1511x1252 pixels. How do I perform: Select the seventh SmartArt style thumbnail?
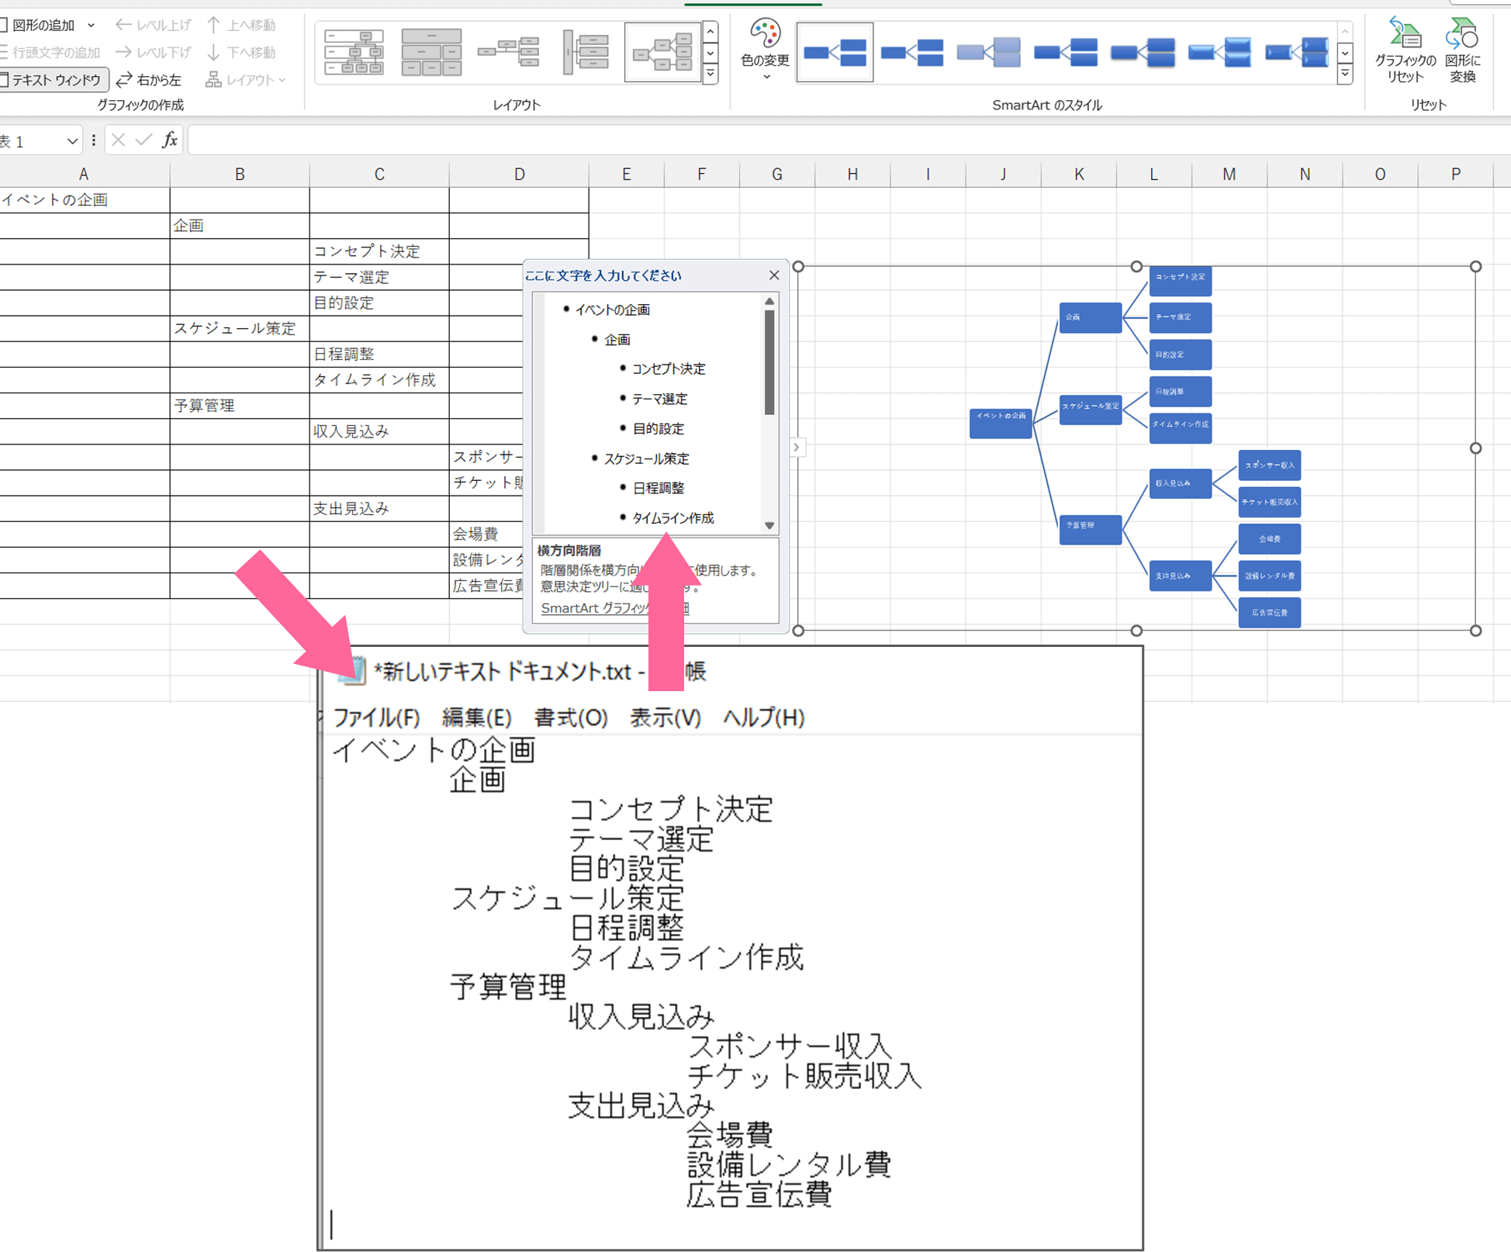click(x=1296, y=52)
